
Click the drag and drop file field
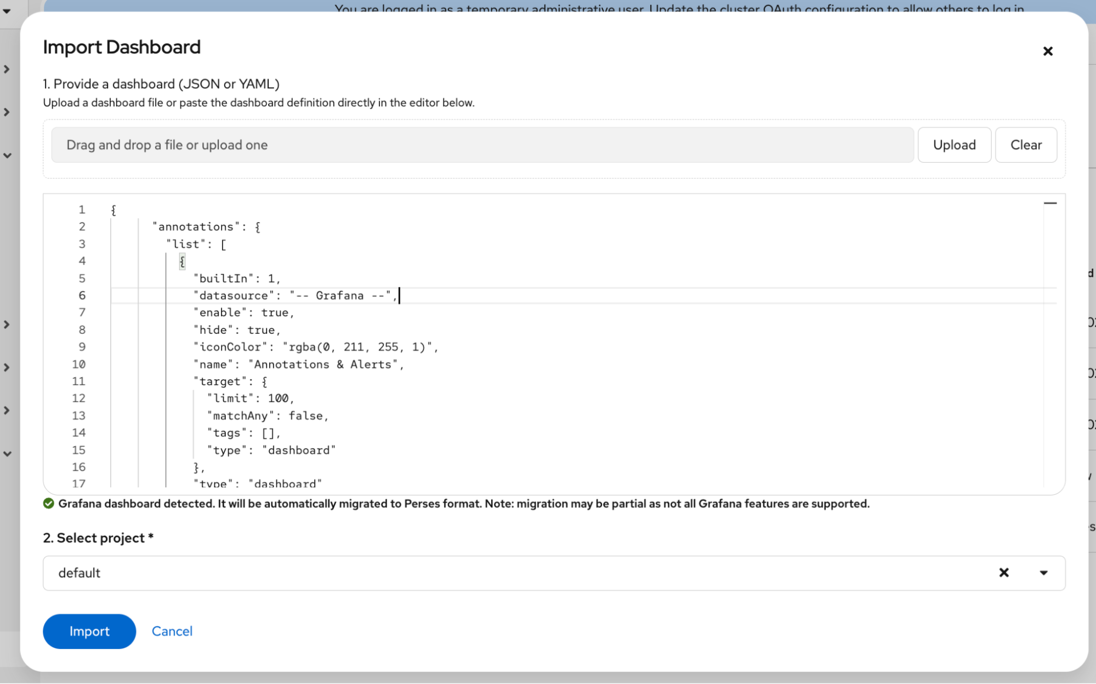pos(482,145)
